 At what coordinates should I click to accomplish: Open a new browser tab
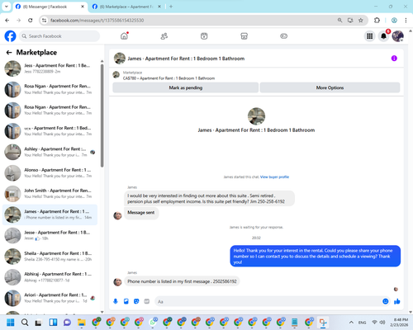(171, 7)
